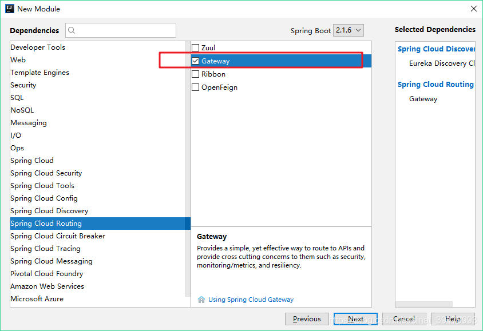Select the NoSQL category
The height and width of the screenshot is (331, 483).
tap(97, 110)
